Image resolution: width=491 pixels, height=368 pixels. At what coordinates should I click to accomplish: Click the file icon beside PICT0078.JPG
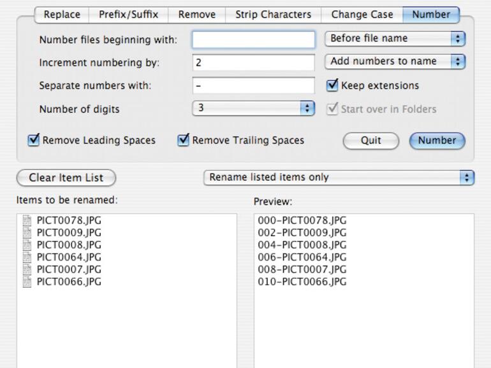coord(27,220)
